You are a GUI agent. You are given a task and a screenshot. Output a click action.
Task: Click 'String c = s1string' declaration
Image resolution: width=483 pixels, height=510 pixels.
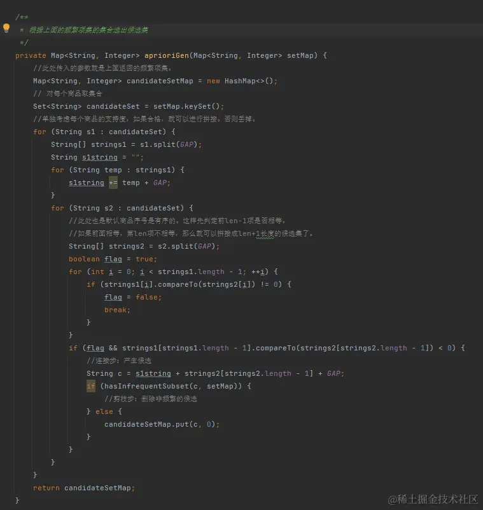(129, 373)
